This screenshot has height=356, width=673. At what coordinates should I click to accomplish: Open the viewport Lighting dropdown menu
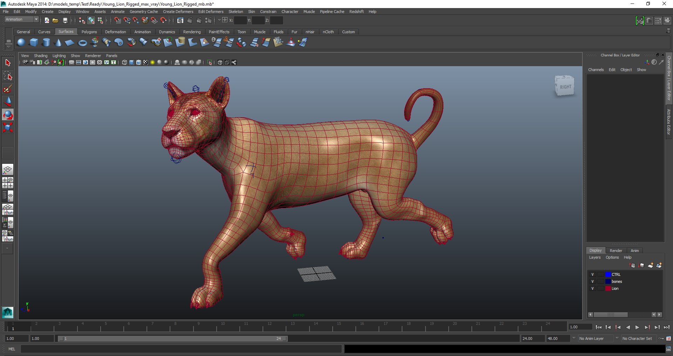[59, 56]
